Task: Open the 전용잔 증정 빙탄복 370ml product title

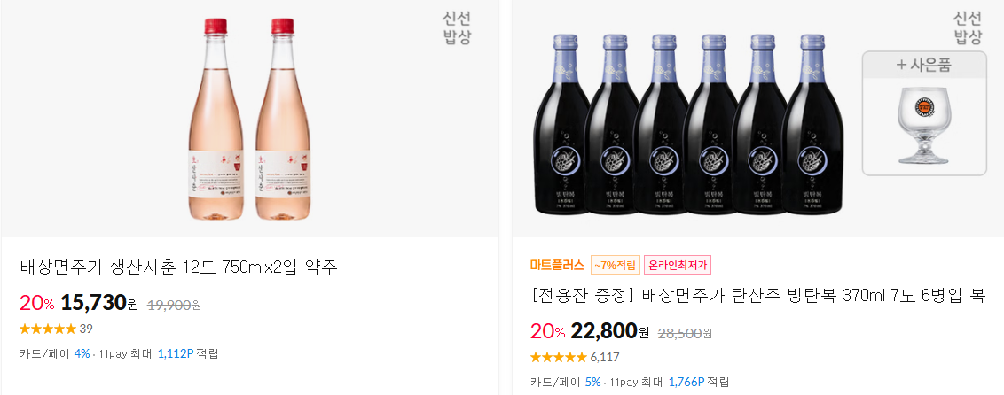Action: coord(757,297)
